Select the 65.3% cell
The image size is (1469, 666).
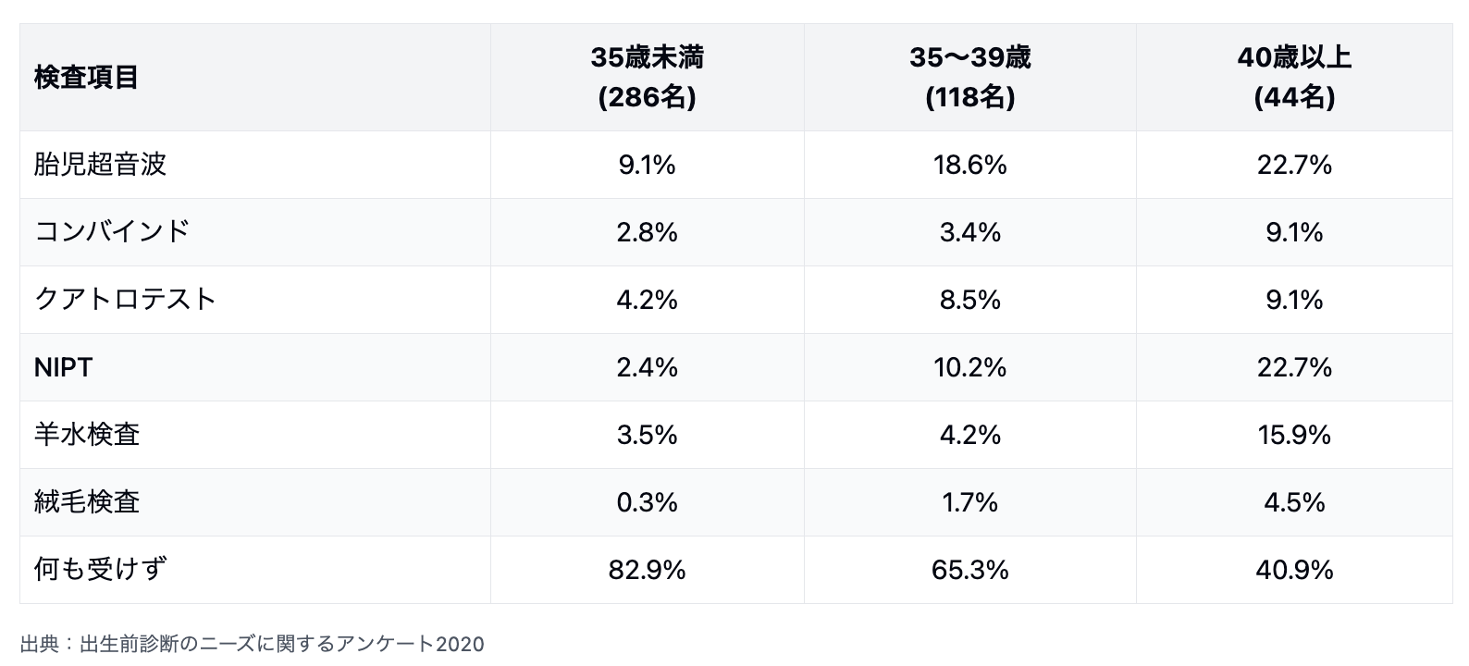tap(969, 570)
